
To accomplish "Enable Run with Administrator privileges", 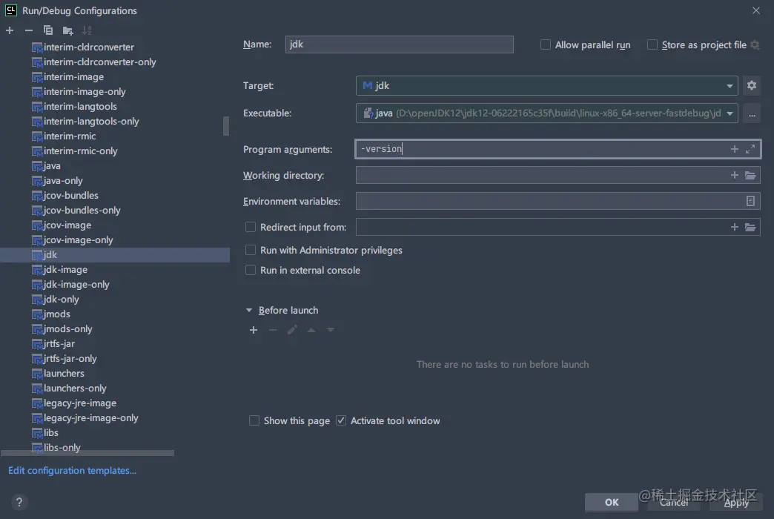I will 251,251.
